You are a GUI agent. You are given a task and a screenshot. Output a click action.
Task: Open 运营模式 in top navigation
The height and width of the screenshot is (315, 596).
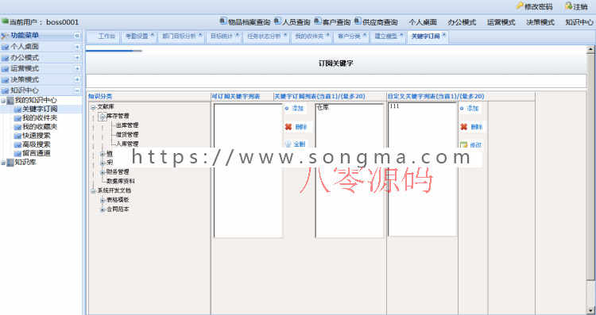pos(501,22)
